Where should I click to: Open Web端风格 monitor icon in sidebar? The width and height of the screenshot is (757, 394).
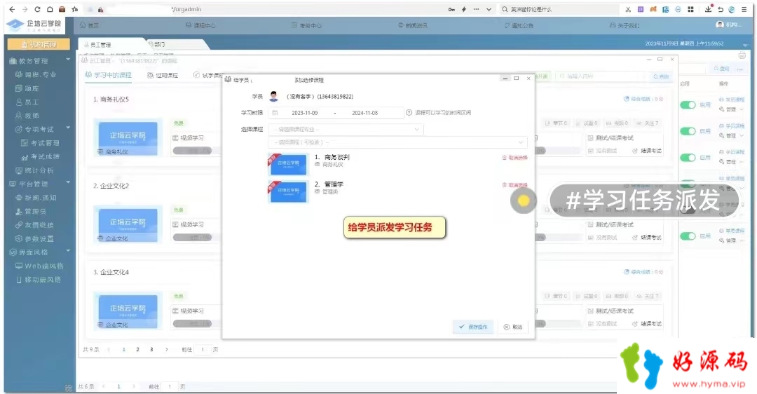[19, 266]
